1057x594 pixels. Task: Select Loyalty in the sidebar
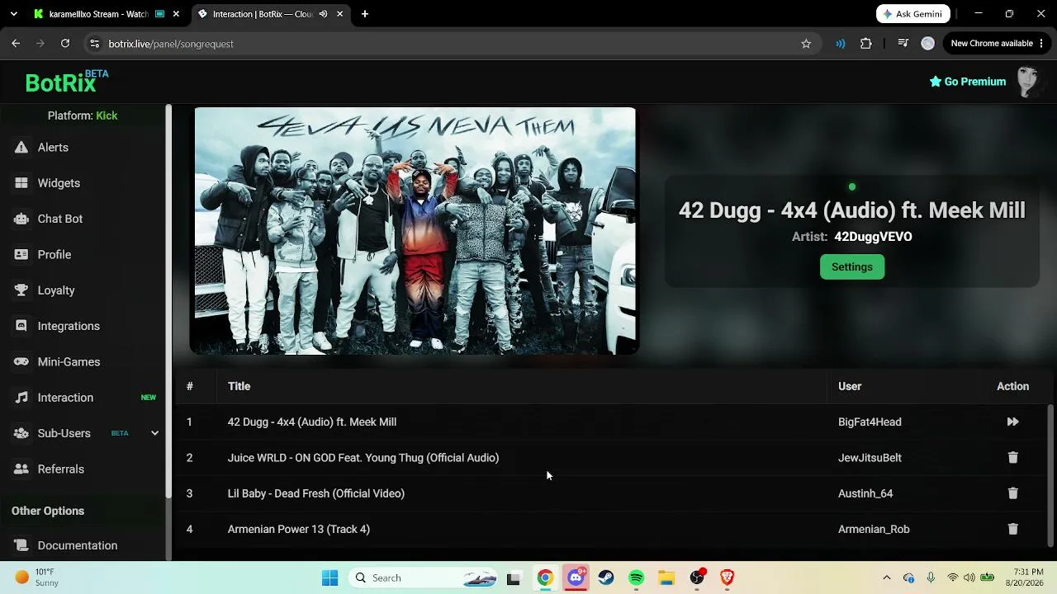pyautogui.click(x=56, y=290)
